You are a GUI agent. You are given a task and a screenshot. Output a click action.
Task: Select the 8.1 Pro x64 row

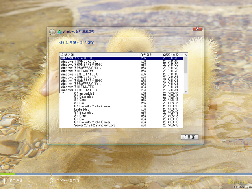[122, 119]
